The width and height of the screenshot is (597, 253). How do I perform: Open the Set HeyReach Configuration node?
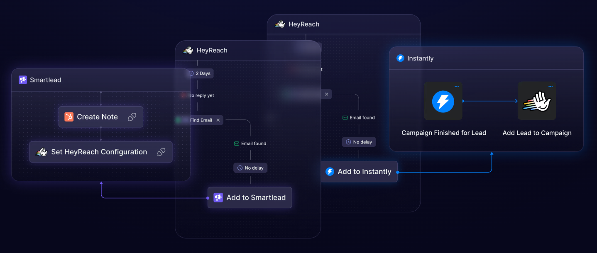(x=101, y=152)
